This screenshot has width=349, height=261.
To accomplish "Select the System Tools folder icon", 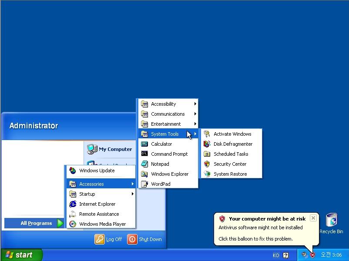I will [144, 134].
